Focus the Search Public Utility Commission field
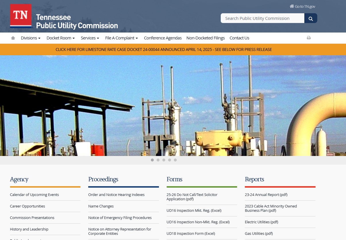The width and height of the screenshot is (346, 240). click(x=262, y=18)
